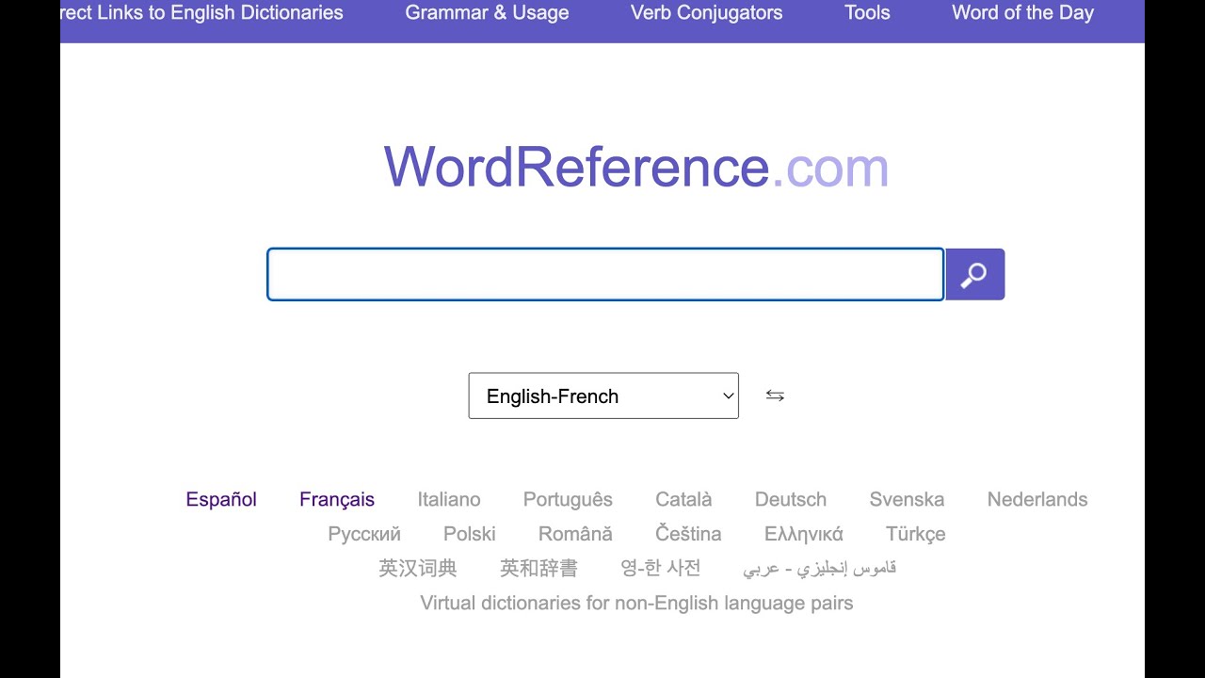Switch site language to Čeština

pyautogui.click(x=688, y=534)
